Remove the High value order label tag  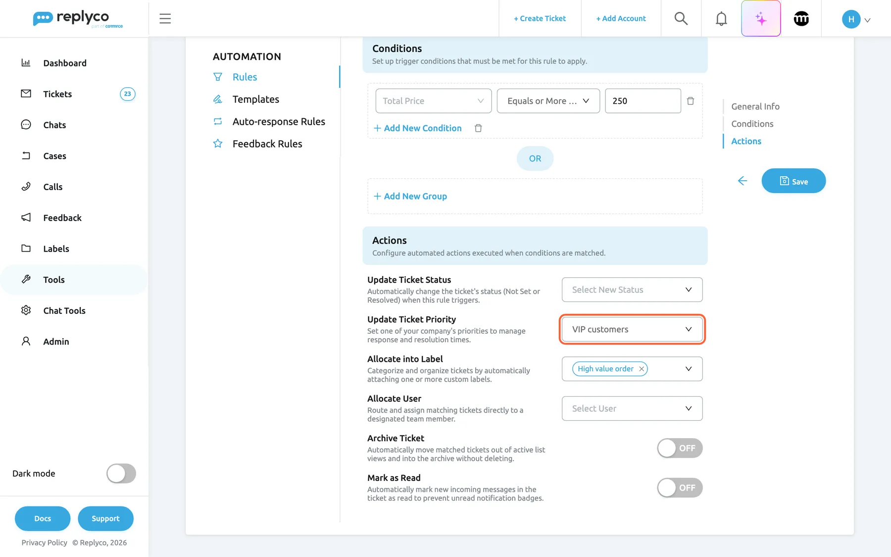tap(642, 369)
